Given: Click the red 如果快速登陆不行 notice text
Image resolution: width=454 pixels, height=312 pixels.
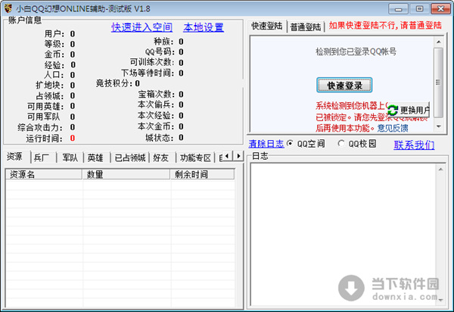Looking at the screenshot, I should pyautogui.click(x=385, y=26).
